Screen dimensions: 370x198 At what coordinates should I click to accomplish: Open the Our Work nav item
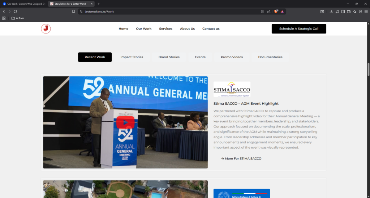point(144,29)
